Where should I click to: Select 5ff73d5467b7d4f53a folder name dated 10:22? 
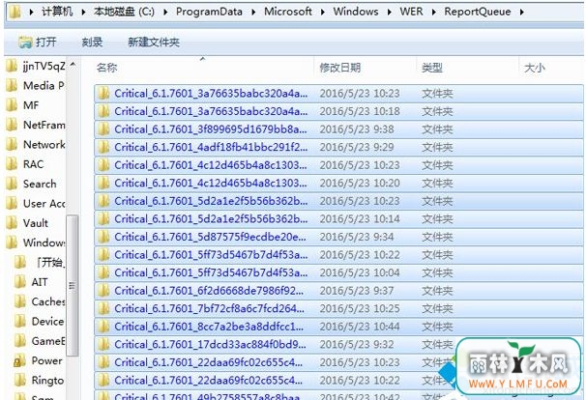pos(211,255)
